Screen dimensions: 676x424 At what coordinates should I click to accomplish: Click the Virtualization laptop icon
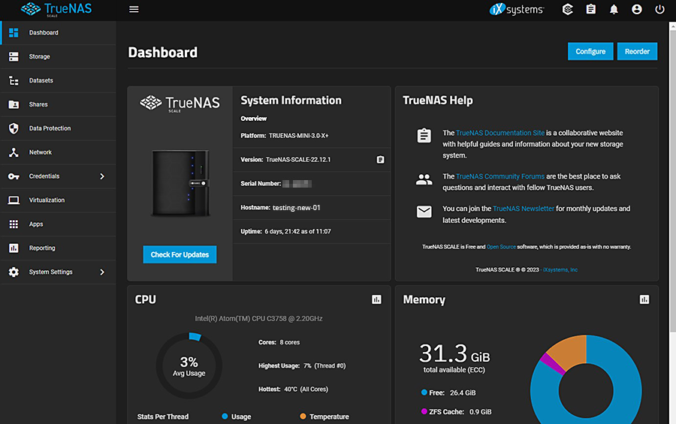(x=14, y=200)
